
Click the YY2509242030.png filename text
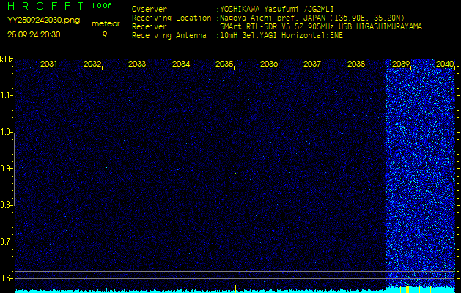[x=43, y=21]
